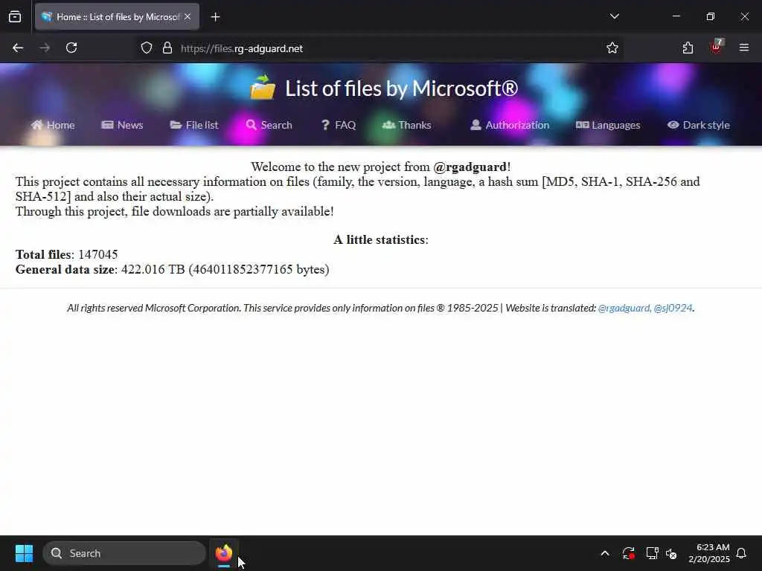Open the network status tray icon
Image resolution: width=762 pixels, height=571 pixels.
click(652, 553)
